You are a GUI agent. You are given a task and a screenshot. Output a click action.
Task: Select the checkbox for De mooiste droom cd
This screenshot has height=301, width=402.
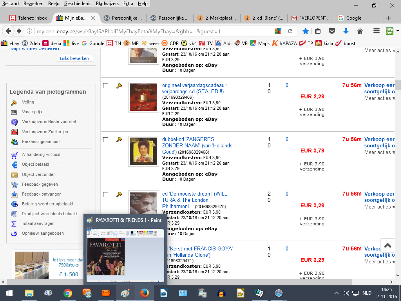[106, 195]
